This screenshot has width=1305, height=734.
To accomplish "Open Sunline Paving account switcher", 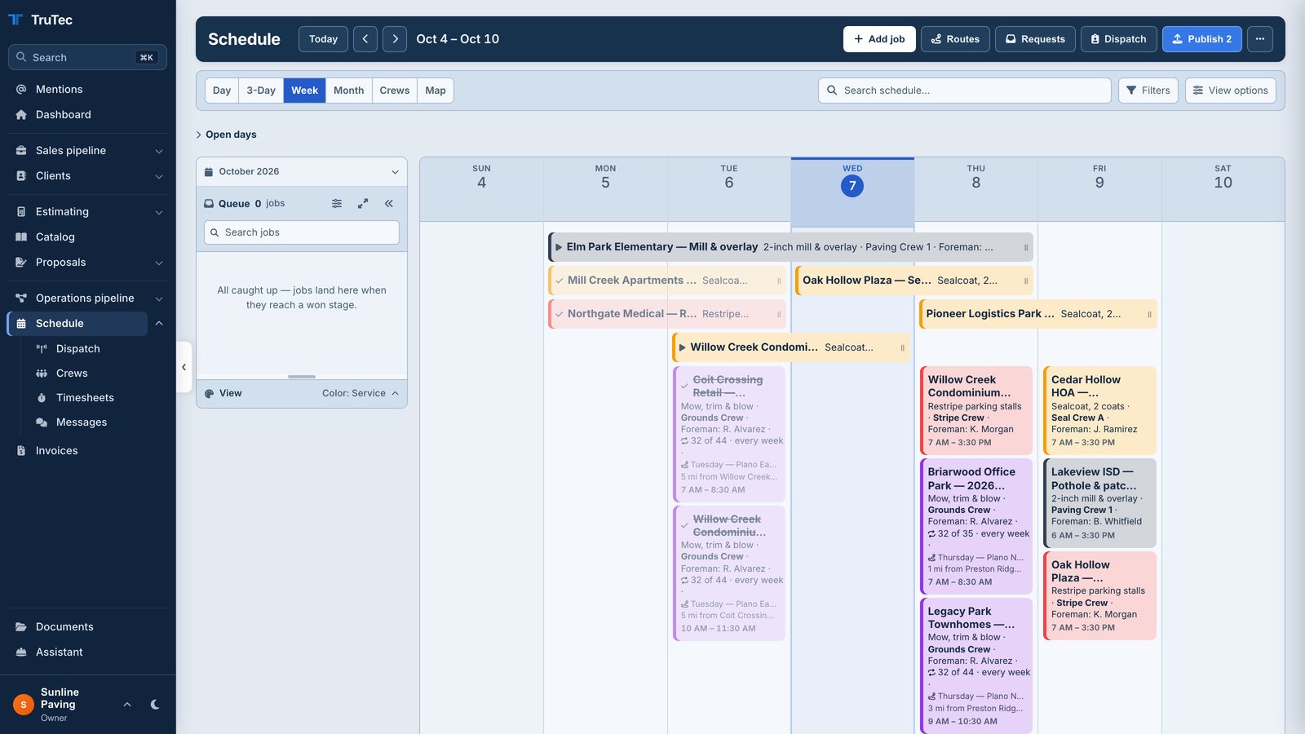I will (x=73, y=705).
